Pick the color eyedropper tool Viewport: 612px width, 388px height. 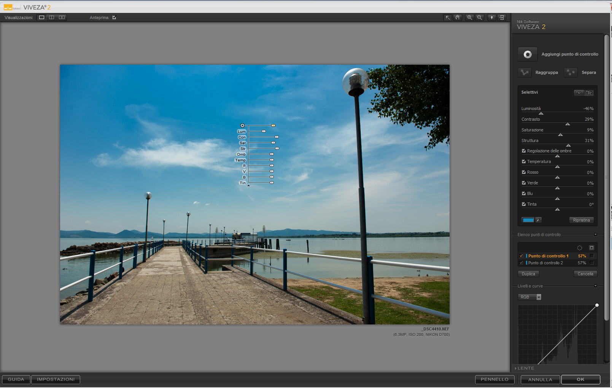[x=538, y=220]
